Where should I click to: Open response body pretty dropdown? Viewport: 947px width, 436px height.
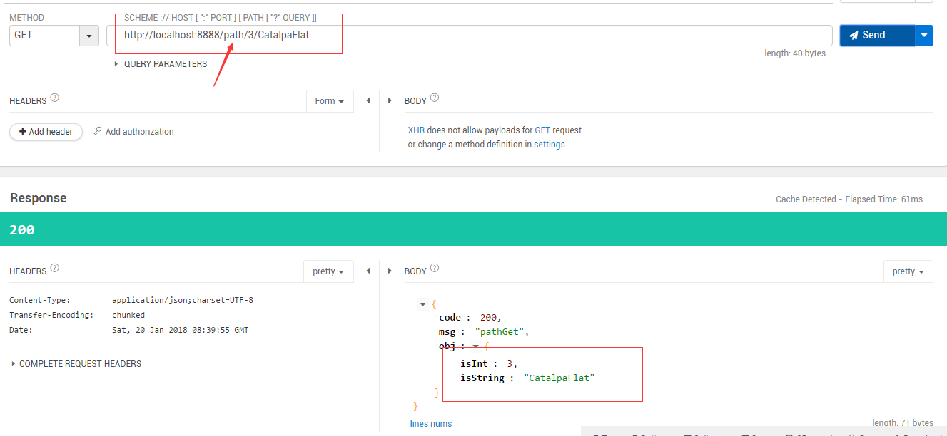(908, 271)
